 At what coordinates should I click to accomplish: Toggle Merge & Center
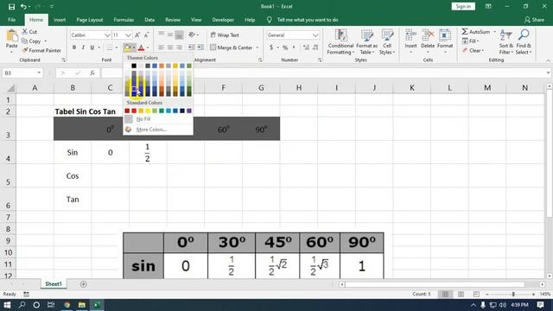coord(232,48)
